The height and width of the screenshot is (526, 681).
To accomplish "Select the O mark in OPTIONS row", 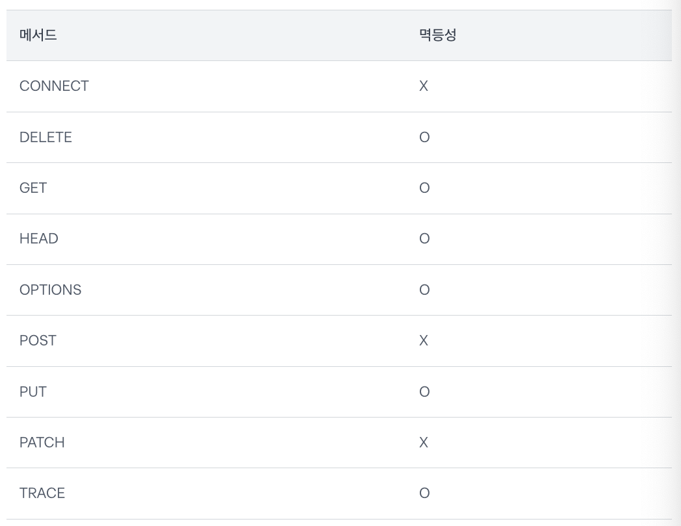I will [424, 290].
